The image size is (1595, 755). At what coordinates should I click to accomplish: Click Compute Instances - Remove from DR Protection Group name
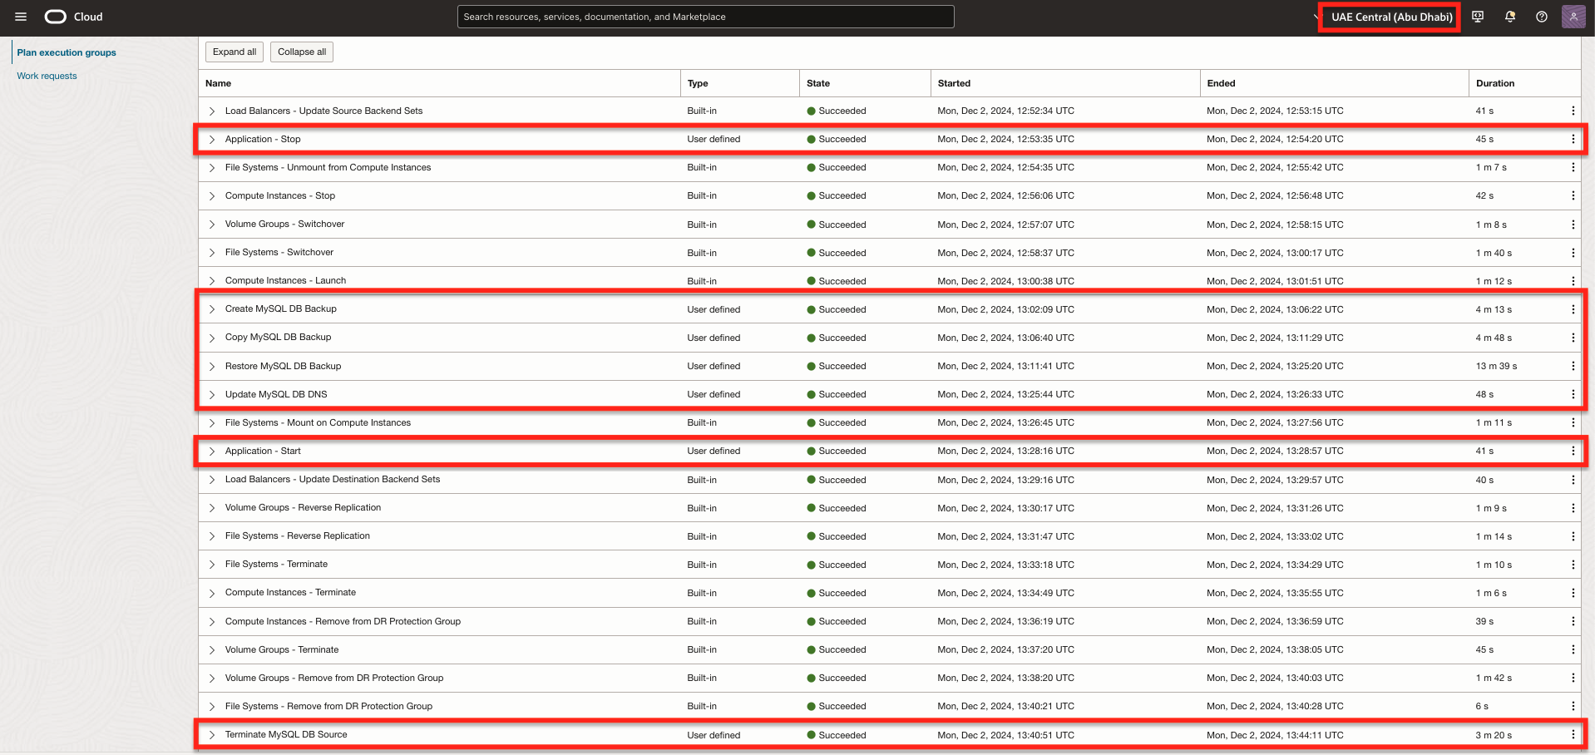point(343,621)
